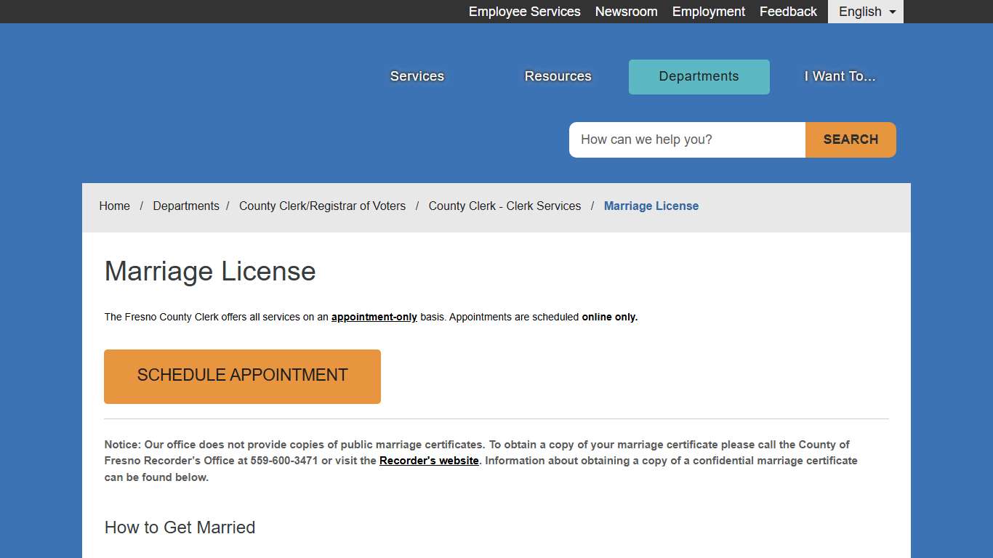Visit the Employment section
This screenshot has width=993, height=558.
pos(708,12)
